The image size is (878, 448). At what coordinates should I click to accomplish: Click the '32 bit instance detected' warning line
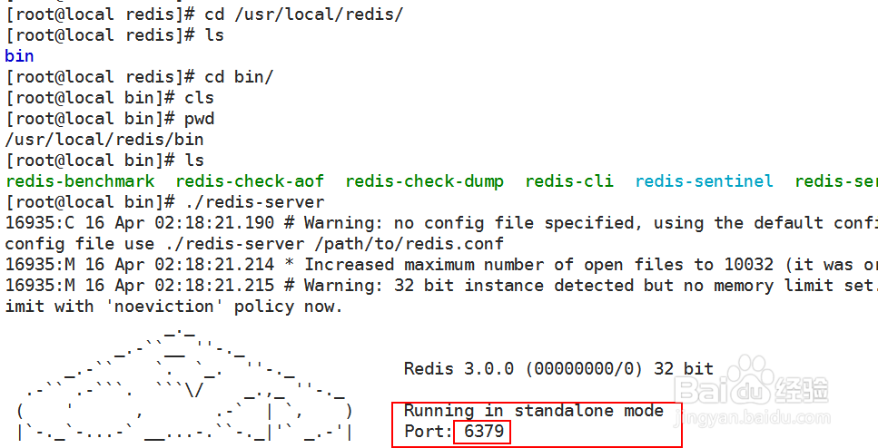click(441, 286)
